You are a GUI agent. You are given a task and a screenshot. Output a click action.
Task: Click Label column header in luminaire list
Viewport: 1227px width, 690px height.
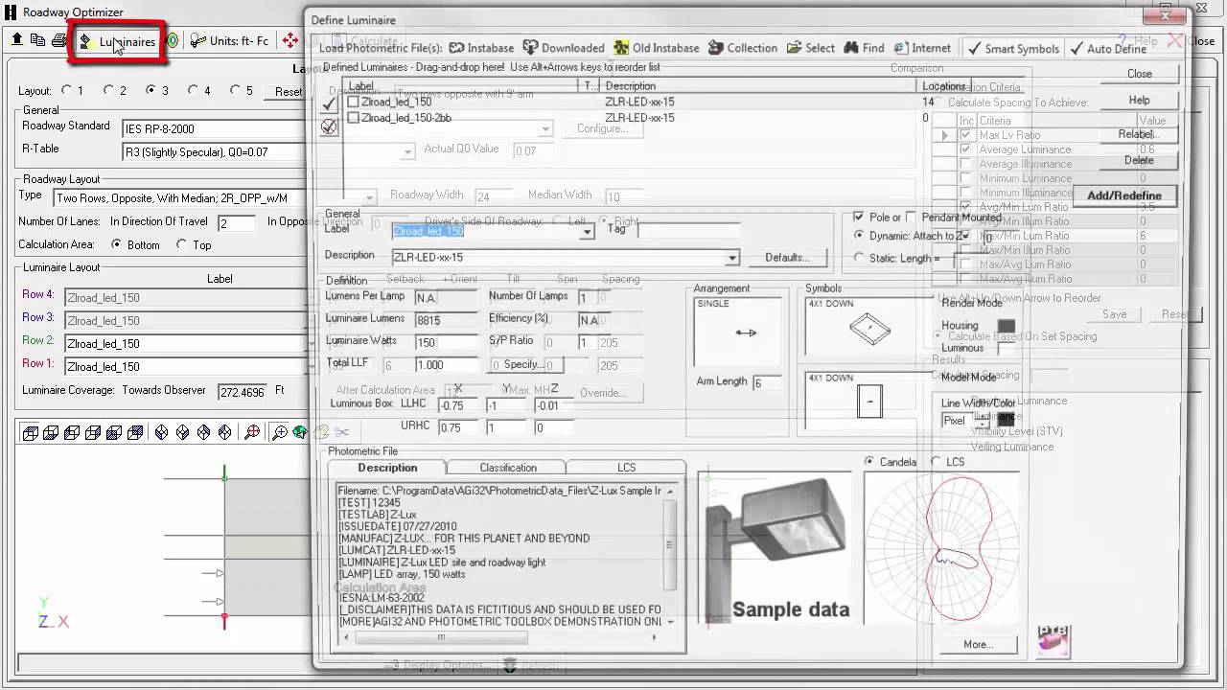point(463,86)
